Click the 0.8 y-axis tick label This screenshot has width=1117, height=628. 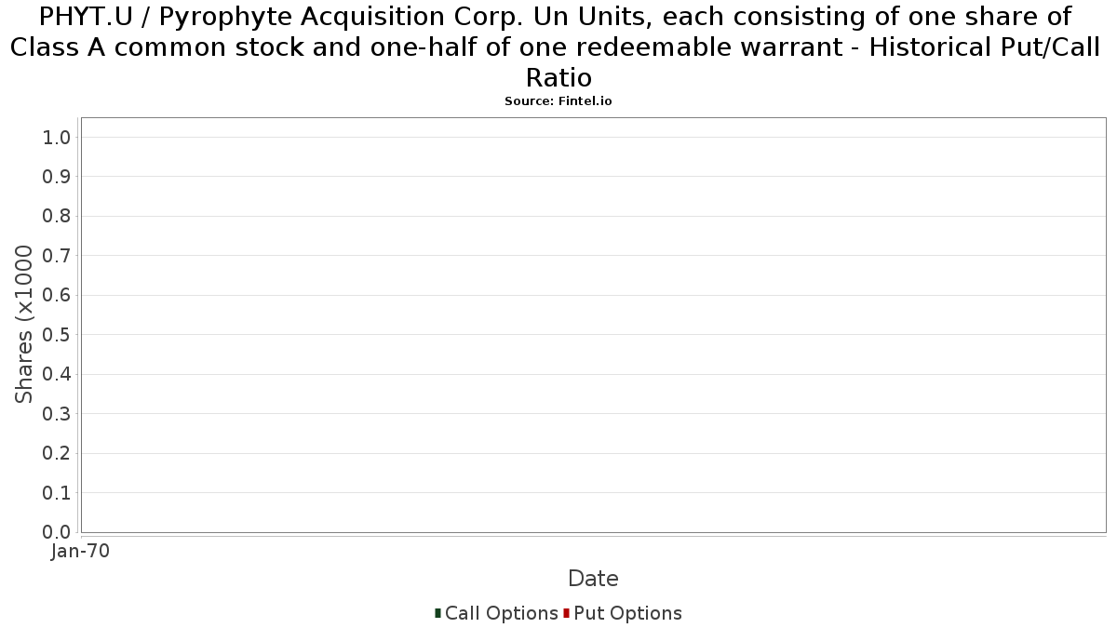57,217
